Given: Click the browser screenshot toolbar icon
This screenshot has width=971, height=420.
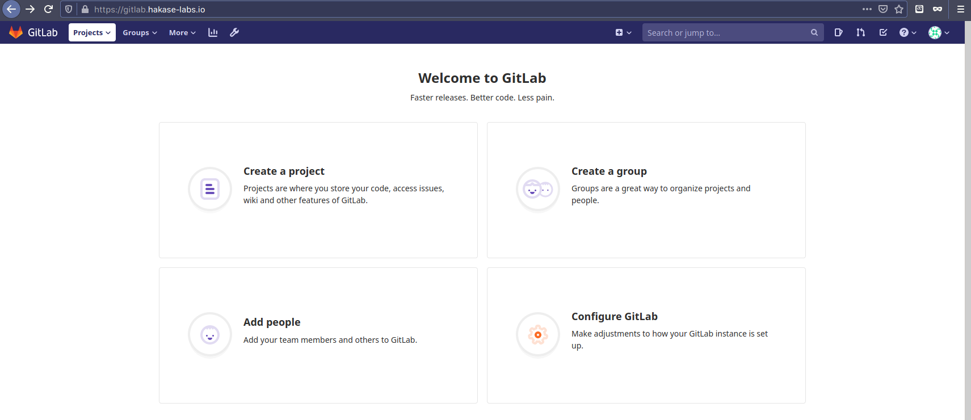Looking at the screenshot, I should 919,9.
